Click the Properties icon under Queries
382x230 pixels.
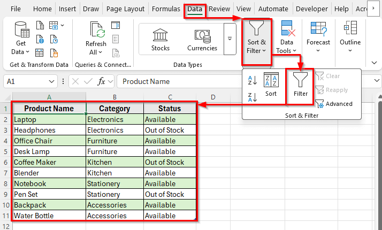point(116,39)
